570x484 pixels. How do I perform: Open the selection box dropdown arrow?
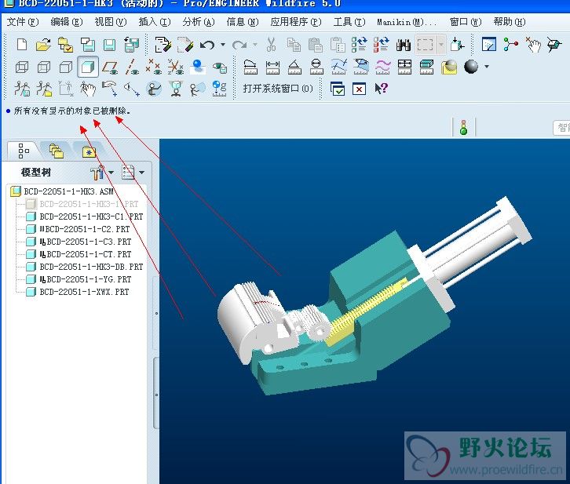tap(441, 45)
